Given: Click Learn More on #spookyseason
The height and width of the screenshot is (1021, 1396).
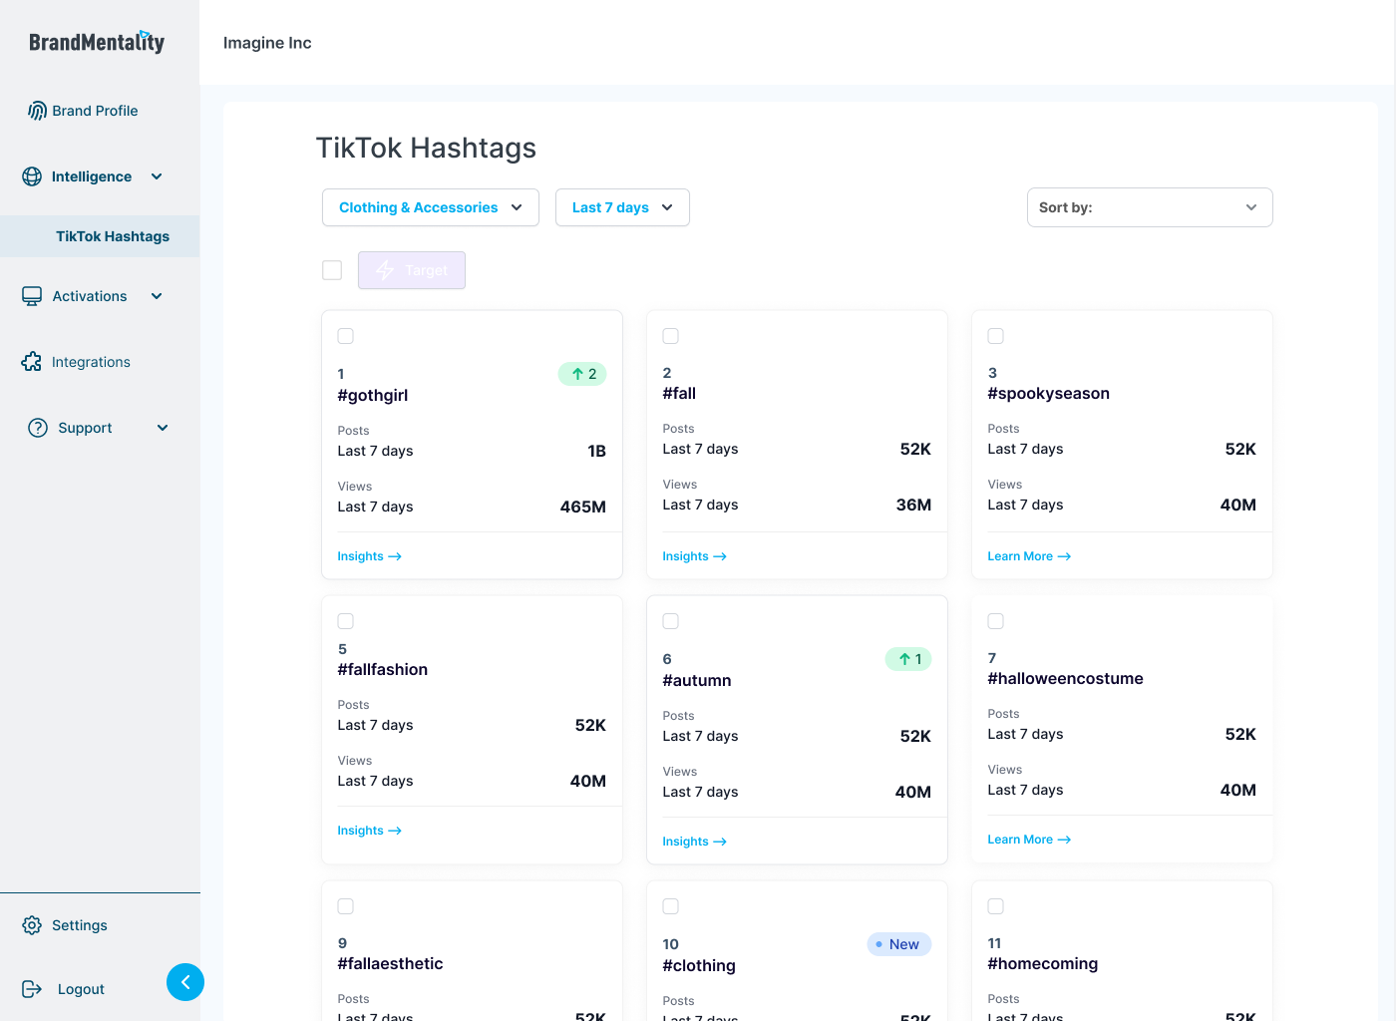Looking at the screenshot, I should pyautogui.click(x=1028, y=555).
